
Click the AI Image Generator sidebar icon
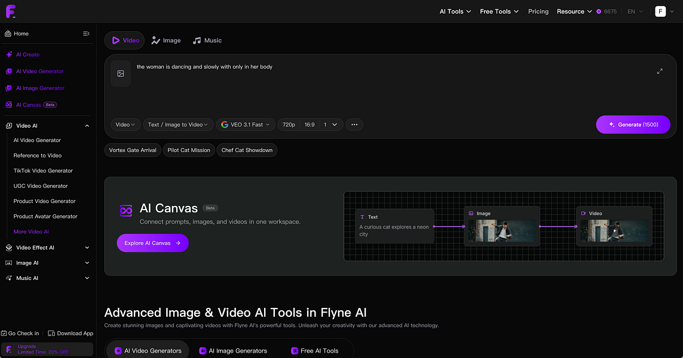coord(9,88)
